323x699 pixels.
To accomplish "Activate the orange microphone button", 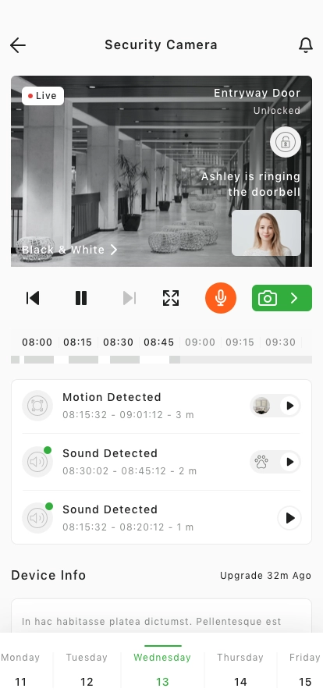I will [x=221, y=298].
